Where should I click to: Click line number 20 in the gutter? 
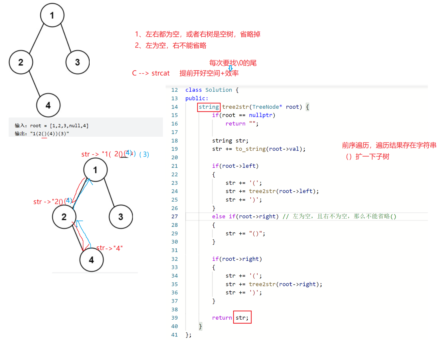click(175, 158)
